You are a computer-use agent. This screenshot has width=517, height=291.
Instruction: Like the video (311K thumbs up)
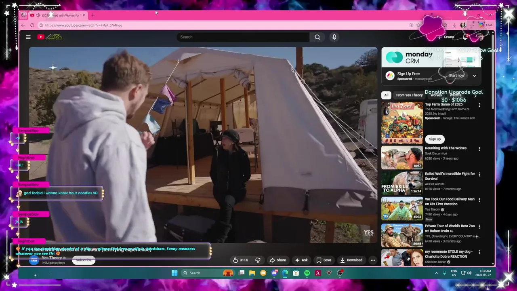[240, 260]
